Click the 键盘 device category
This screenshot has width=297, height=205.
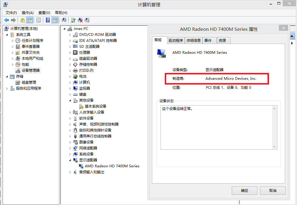[83, 94]
